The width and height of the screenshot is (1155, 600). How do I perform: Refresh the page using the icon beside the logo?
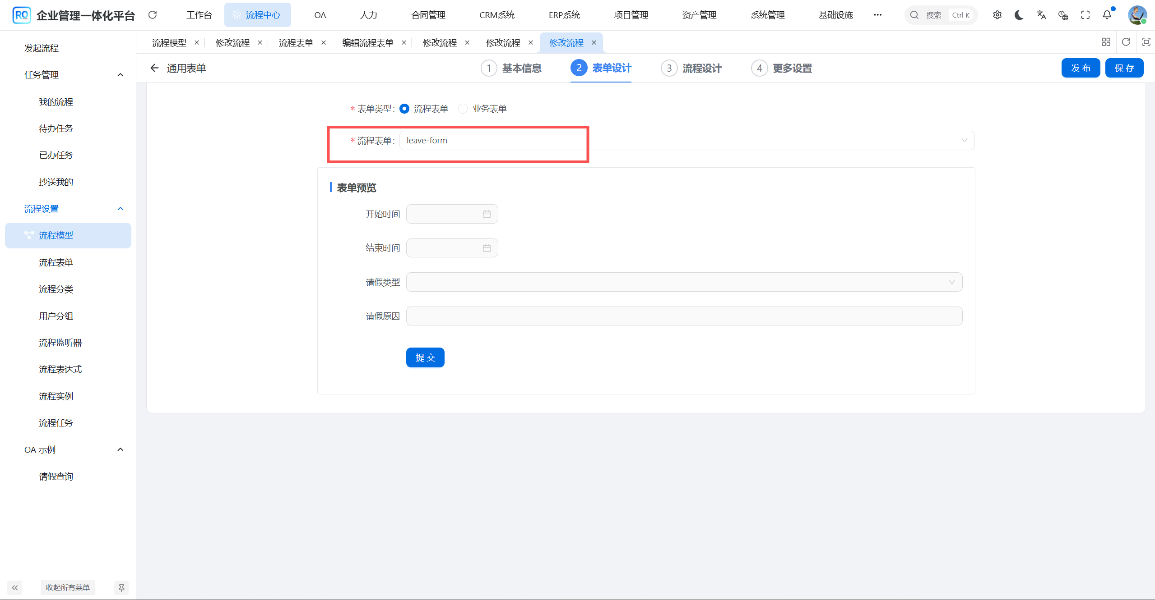coord(153,15)
